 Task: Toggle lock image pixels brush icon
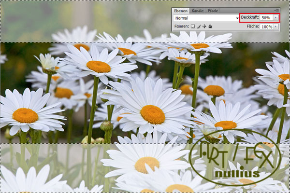coord(199,27)
